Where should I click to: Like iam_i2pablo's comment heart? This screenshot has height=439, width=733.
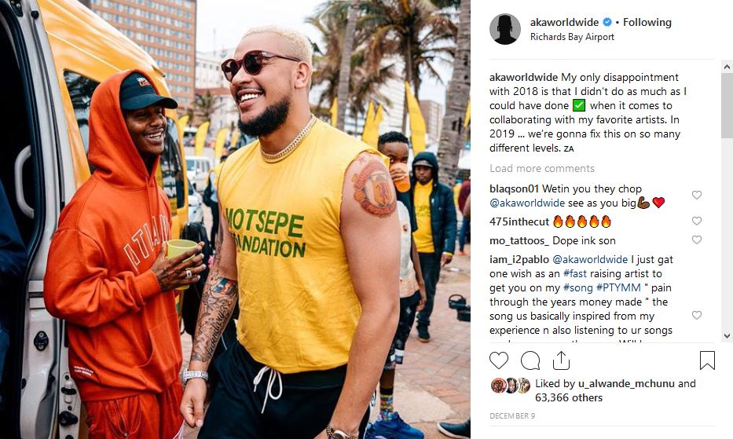[x=697, y=315]
